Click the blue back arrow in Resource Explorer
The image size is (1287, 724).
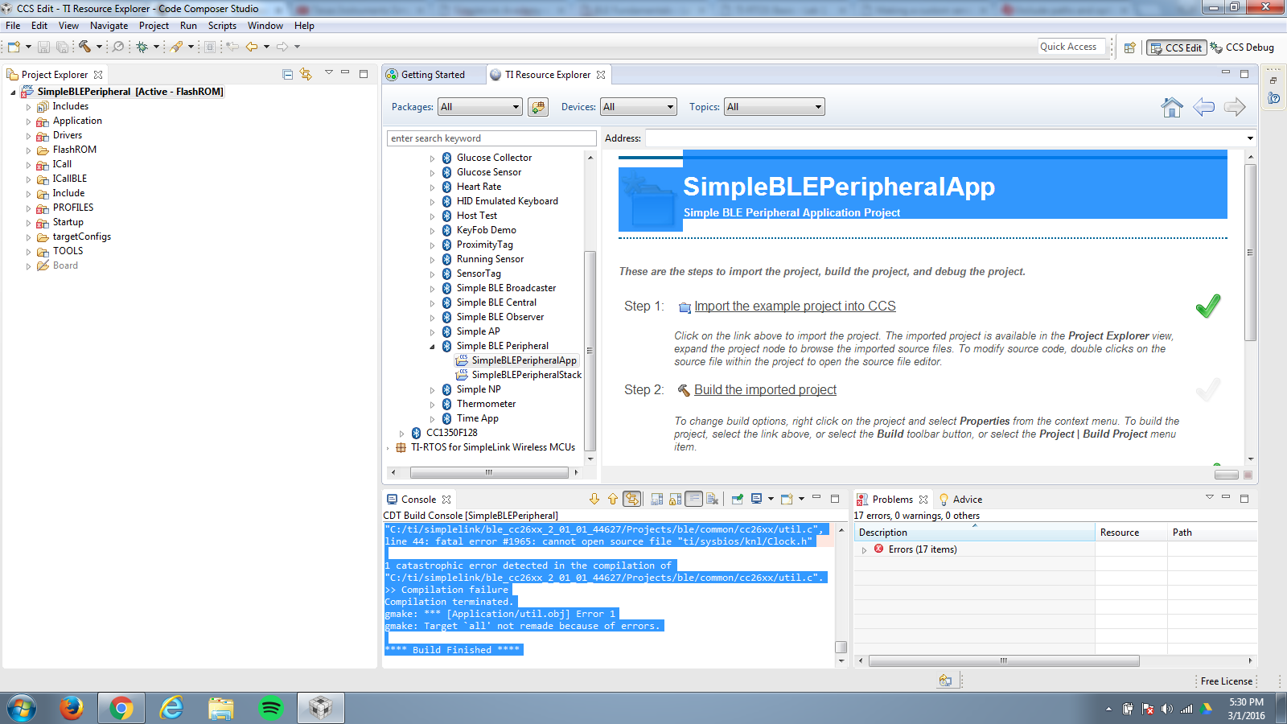click(x=1204, y=107)
